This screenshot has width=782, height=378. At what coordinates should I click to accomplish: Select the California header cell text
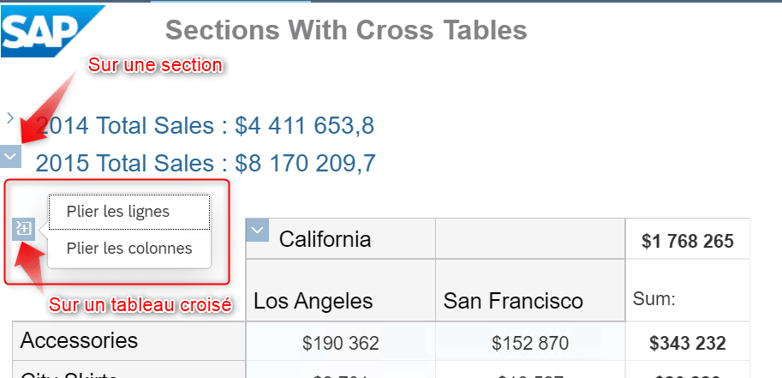325,239
